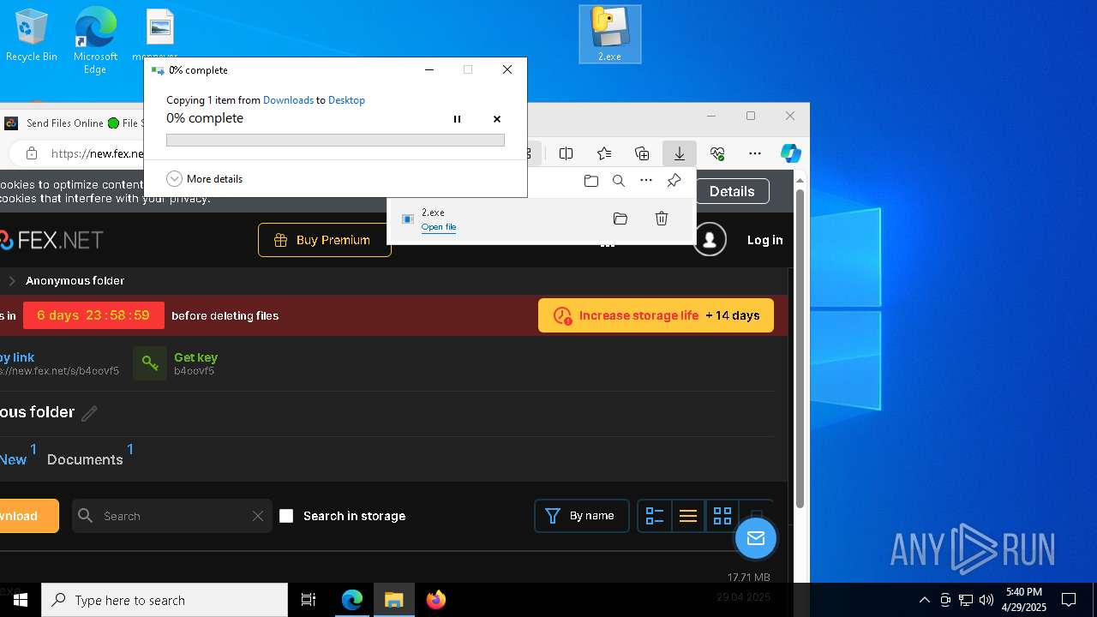1097x617 pixels.
Task: Open downloads folder icon in Edge panel
Action: coord(591,181)
